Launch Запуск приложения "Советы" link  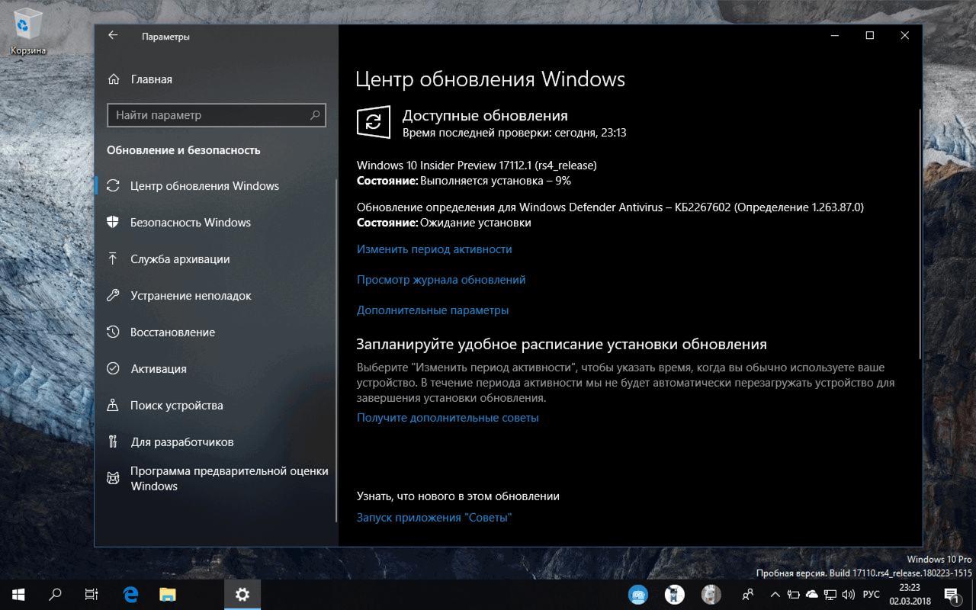pos(434,518)
